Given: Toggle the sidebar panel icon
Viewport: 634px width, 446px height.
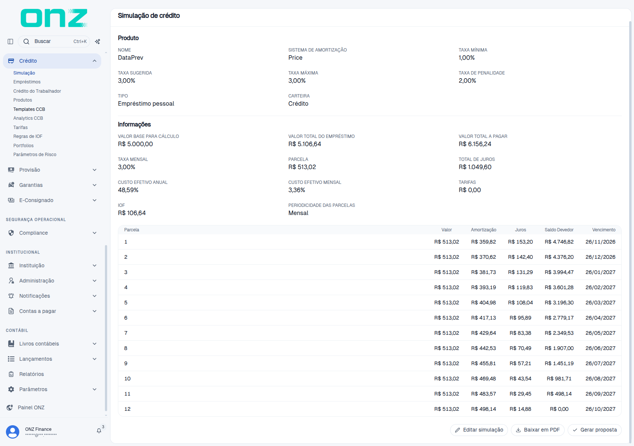Looking at the screenshot, I should tap(10, 42).
